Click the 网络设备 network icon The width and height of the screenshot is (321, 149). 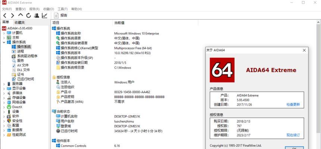click(x=9, y=102)
